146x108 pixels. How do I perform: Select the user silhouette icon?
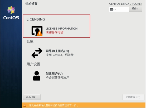coord(37,76)
